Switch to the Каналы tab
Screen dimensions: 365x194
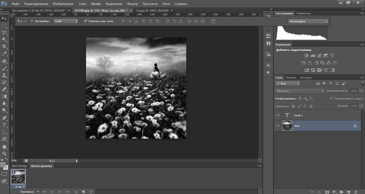(291, 78)
